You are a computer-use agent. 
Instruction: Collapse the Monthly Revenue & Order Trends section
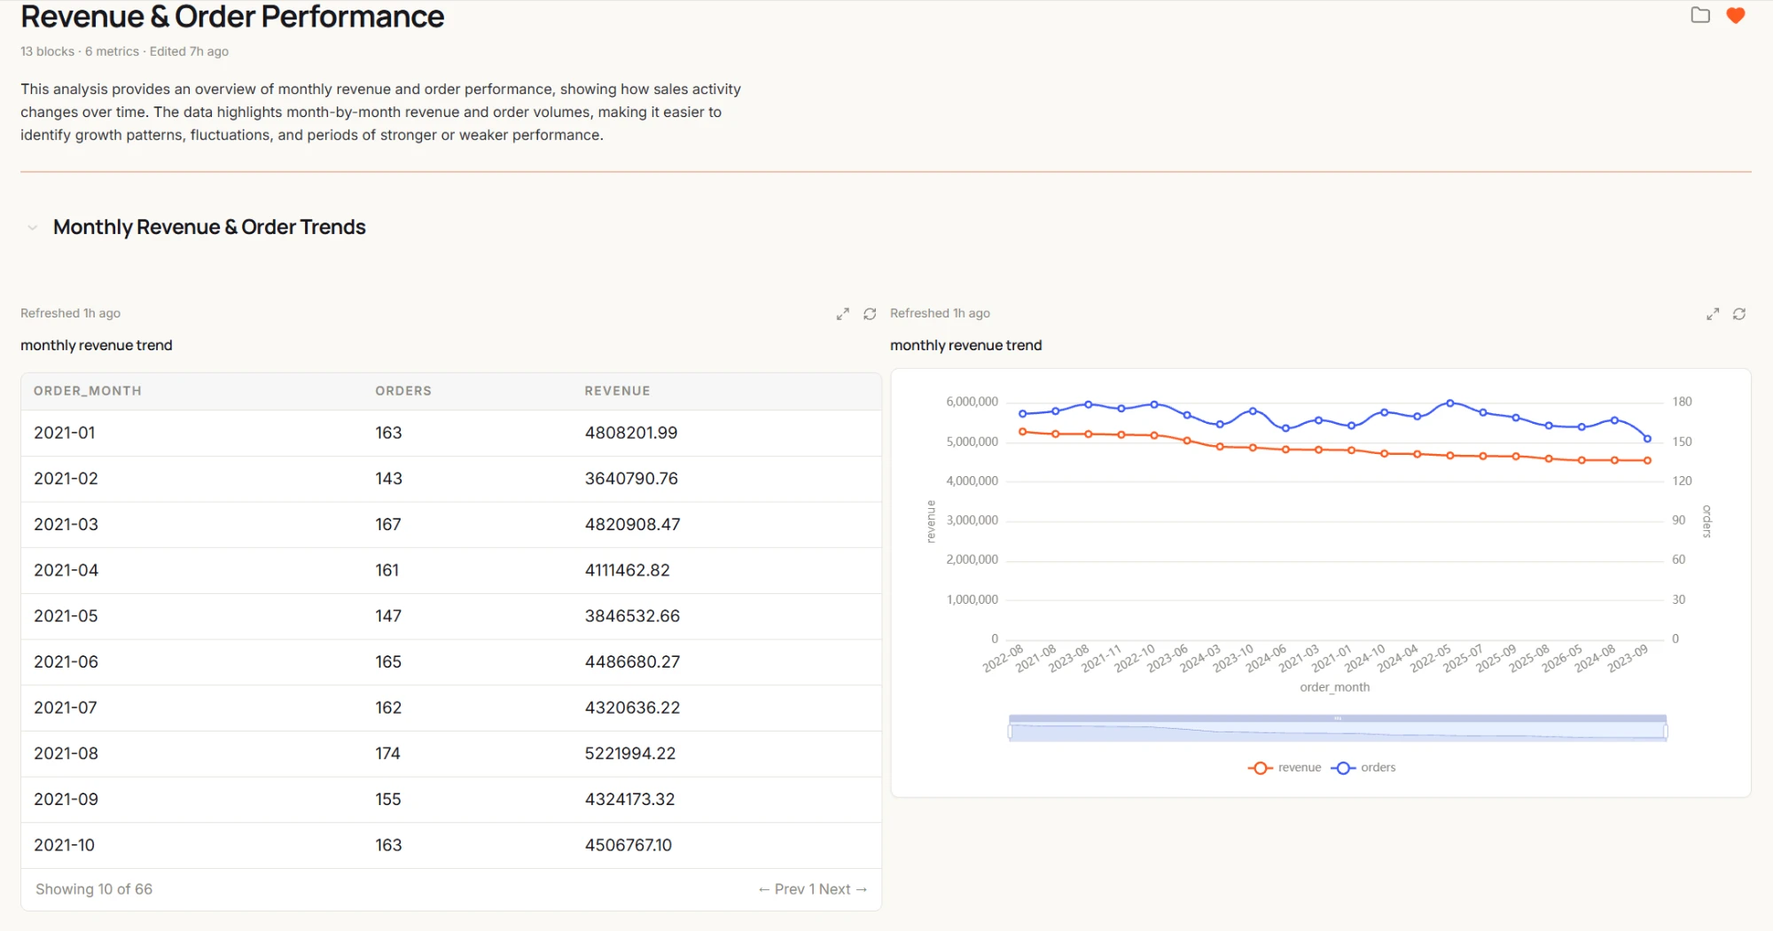point(33,228)
